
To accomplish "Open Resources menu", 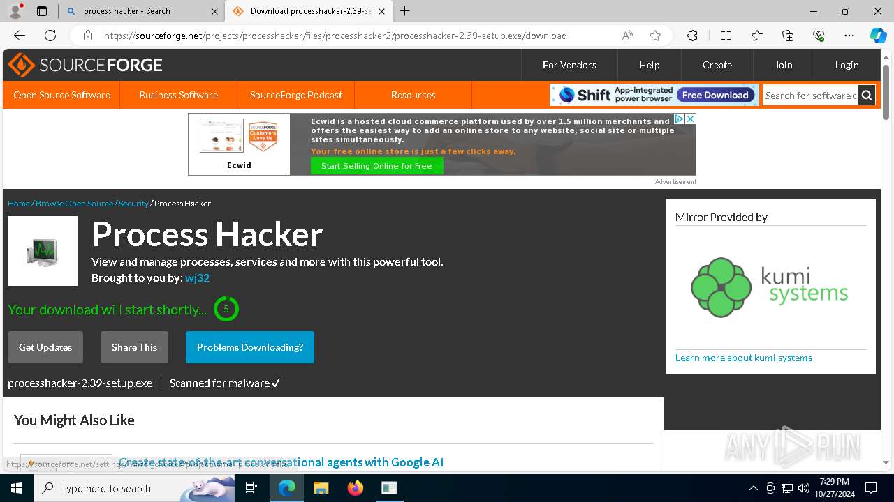I will click(x=413, y=95).
